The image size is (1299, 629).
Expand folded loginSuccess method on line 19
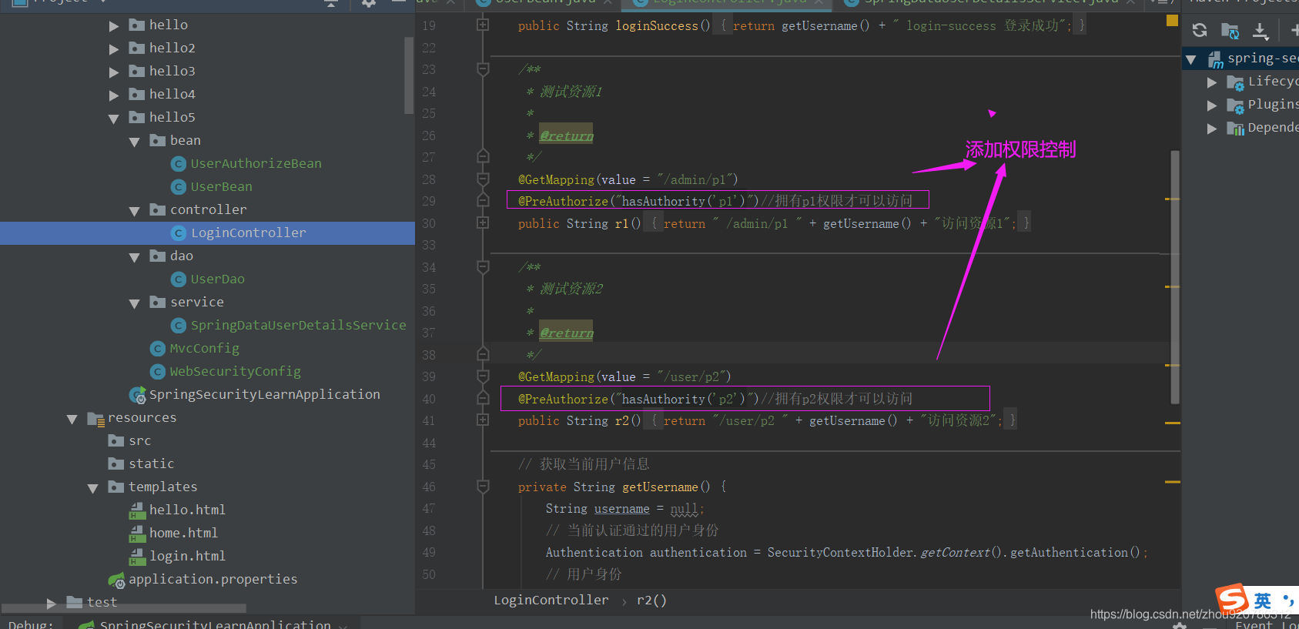[483, 25]
